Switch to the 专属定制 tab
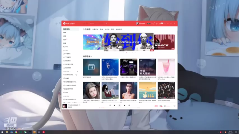The image size is (239, 134). (95, 29)
